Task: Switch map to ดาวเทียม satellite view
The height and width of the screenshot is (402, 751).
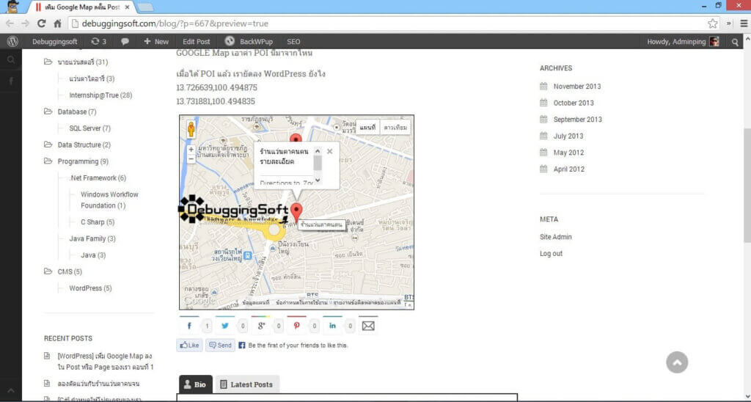Action: (395, 128)
